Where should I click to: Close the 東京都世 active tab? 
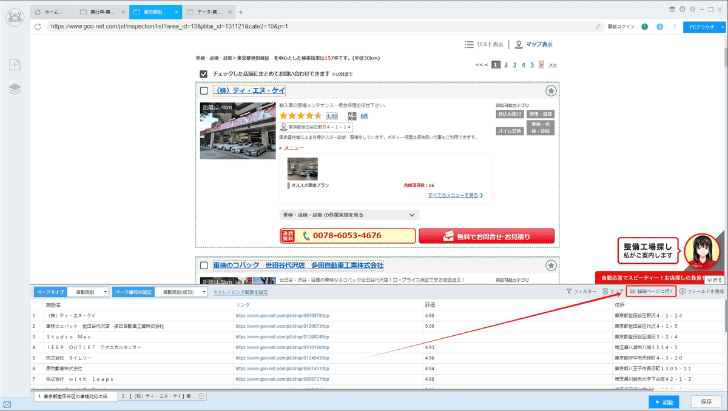(x=176, y=12)
